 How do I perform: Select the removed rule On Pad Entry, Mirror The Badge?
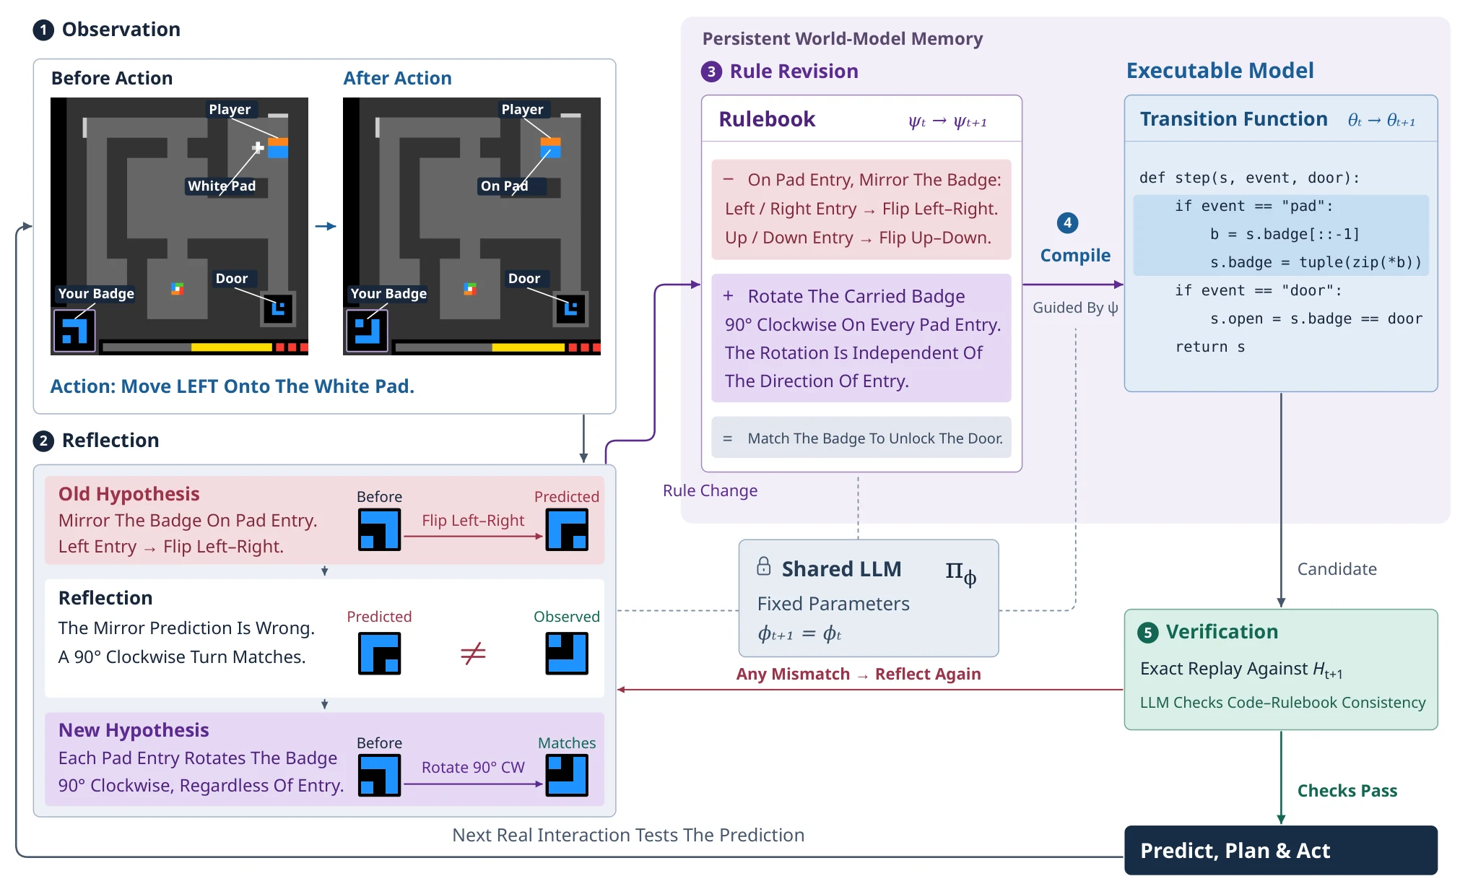[x=861, y=209]
